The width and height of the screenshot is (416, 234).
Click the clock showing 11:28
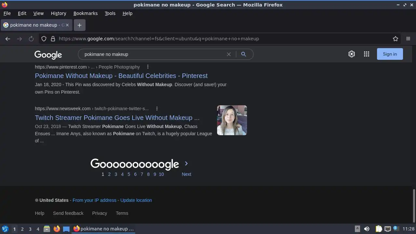[x=408, y=229]
